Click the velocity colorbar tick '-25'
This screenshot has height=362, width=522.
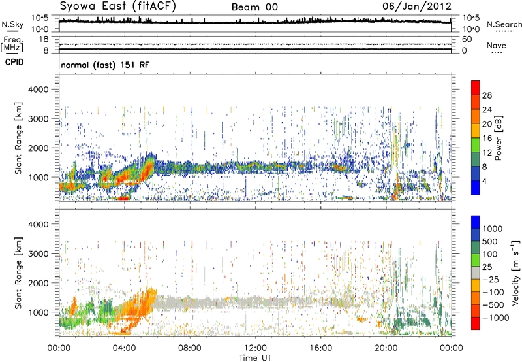click(x=491, y=279)
